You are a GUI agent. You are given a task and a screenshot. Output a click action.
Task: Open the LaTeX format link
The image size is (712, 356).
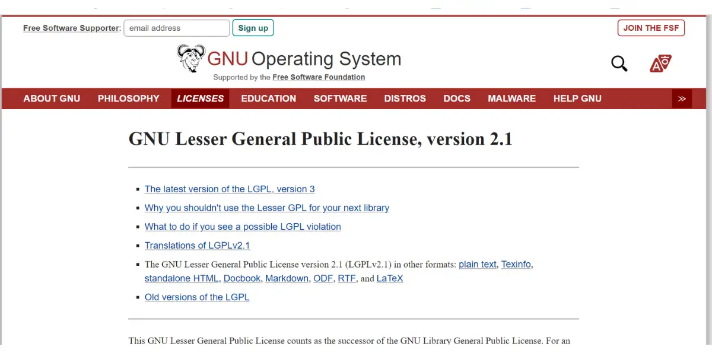pos(390,278)
